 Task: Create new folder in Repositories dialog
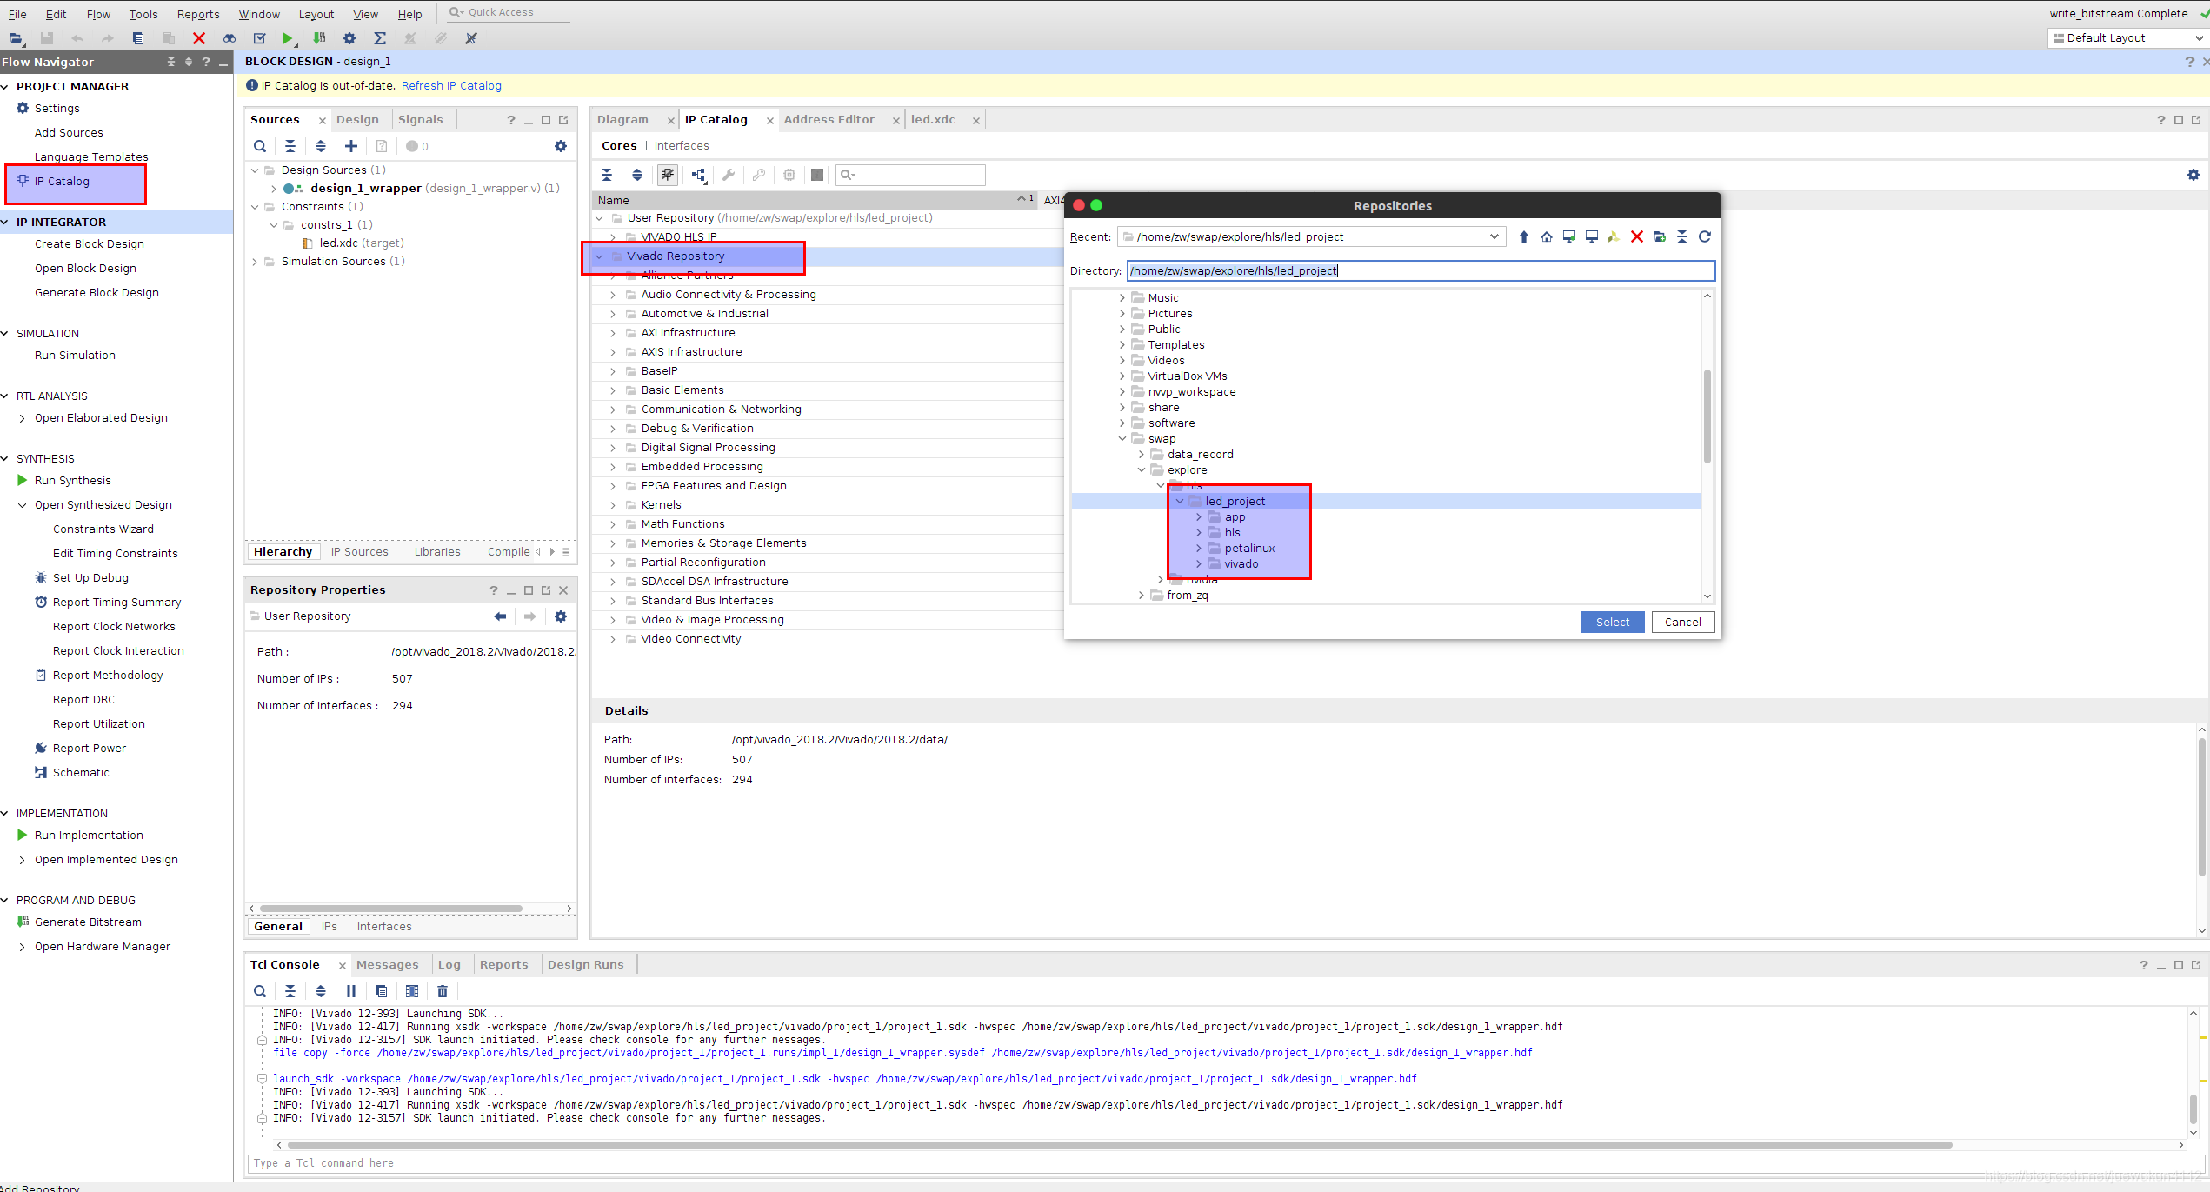click(x=1659, y=236)
